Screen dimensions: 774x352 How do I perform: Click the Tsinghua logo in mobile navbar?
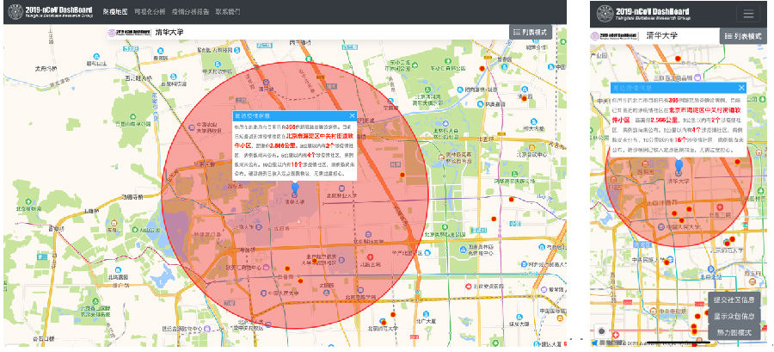[x=605, y=13]
